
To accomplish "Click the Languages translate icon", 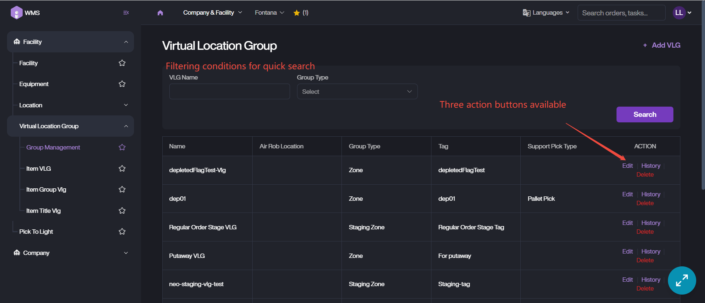I will coord(526,13).
